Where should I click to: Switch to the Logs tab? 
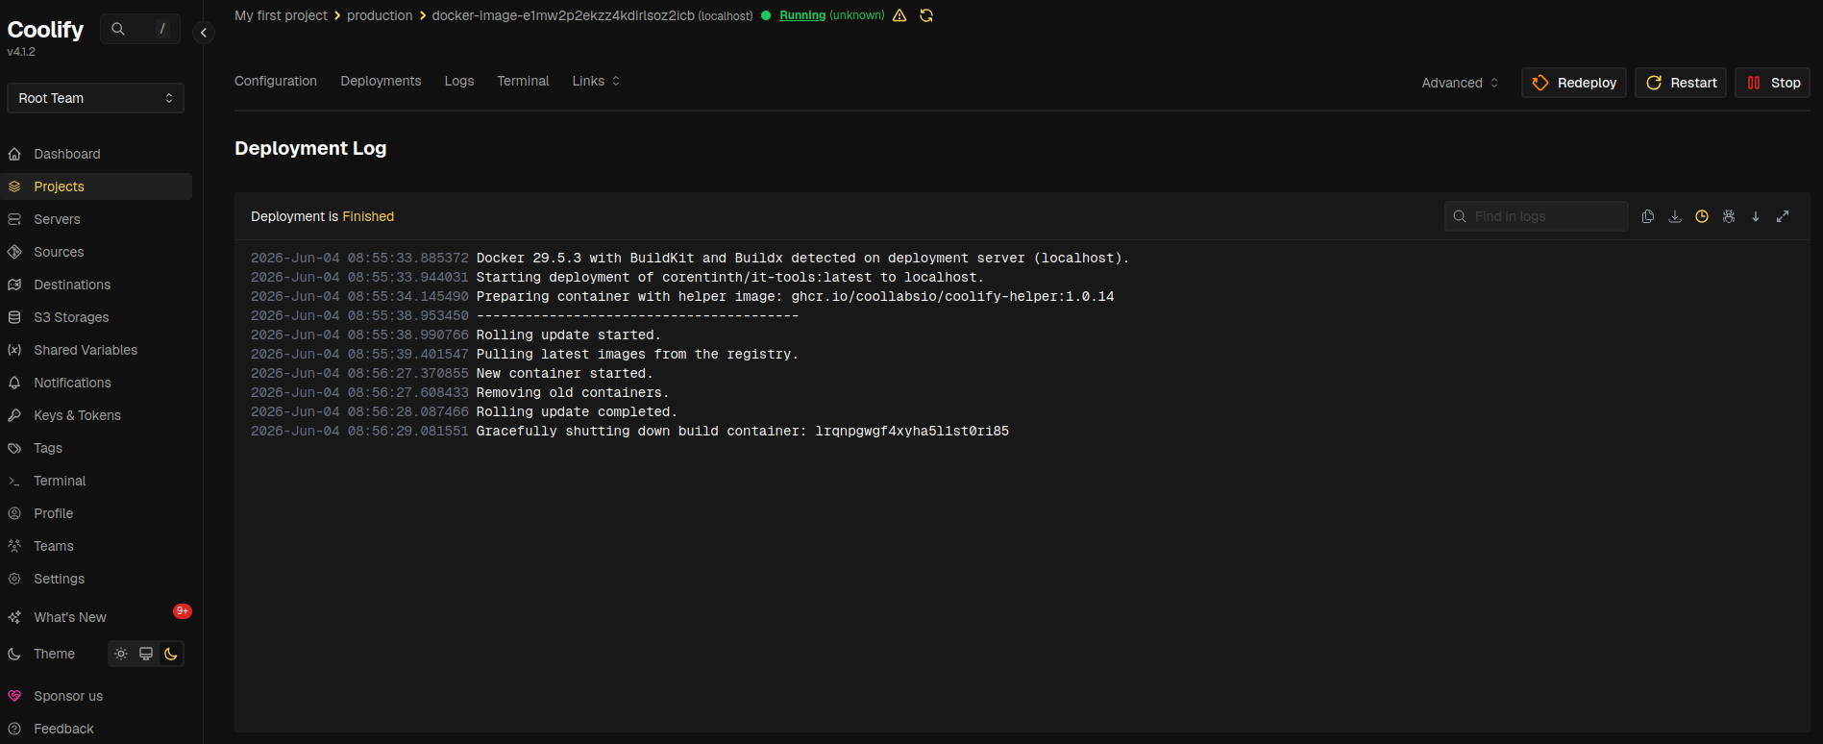pyautogui.click(x=459, y=81)
